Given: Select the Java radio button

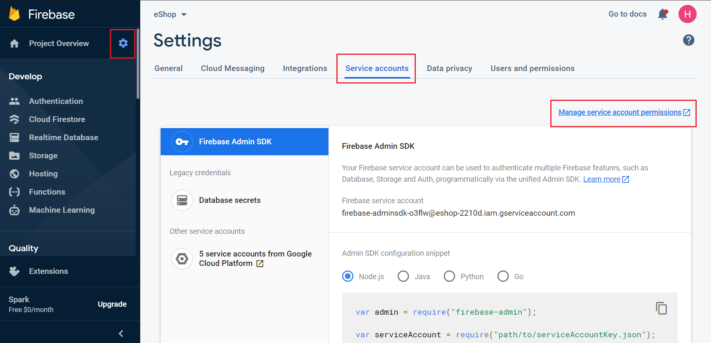Looking at the screenshot, I should 403,277.
